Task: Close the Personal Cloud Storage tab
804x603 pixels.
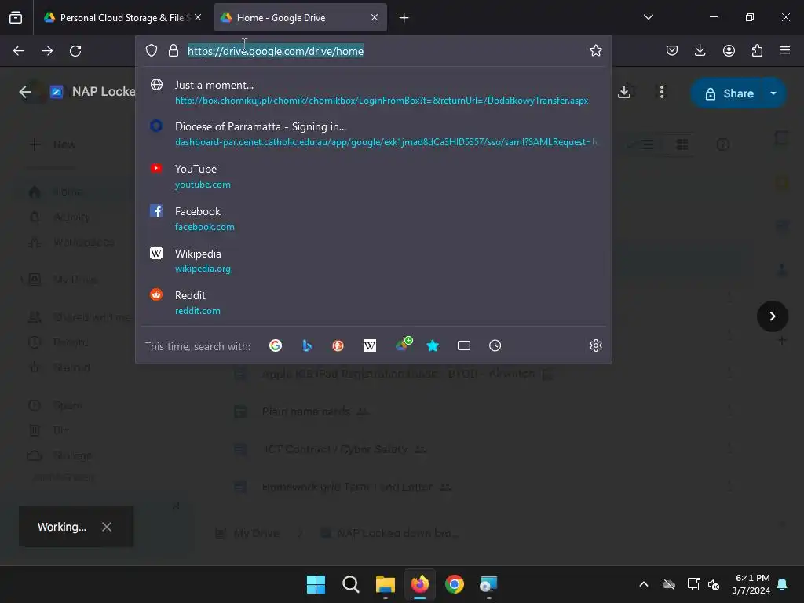Action: click(198, 17)
